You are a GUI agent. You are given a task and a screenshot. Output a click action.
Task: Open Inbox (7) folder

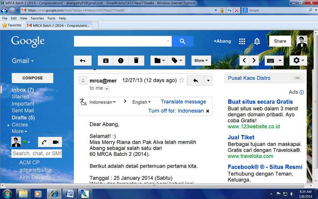(x=23, y=90)
